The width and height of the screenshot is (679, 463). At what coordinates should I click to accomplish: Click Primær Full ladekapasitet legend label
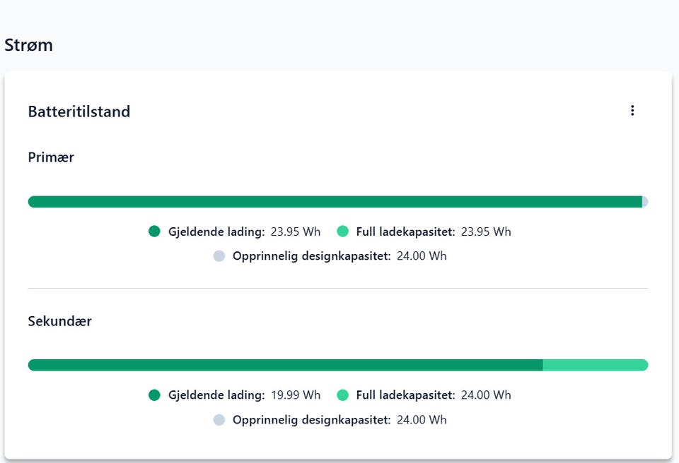click(x=405, y=231)
